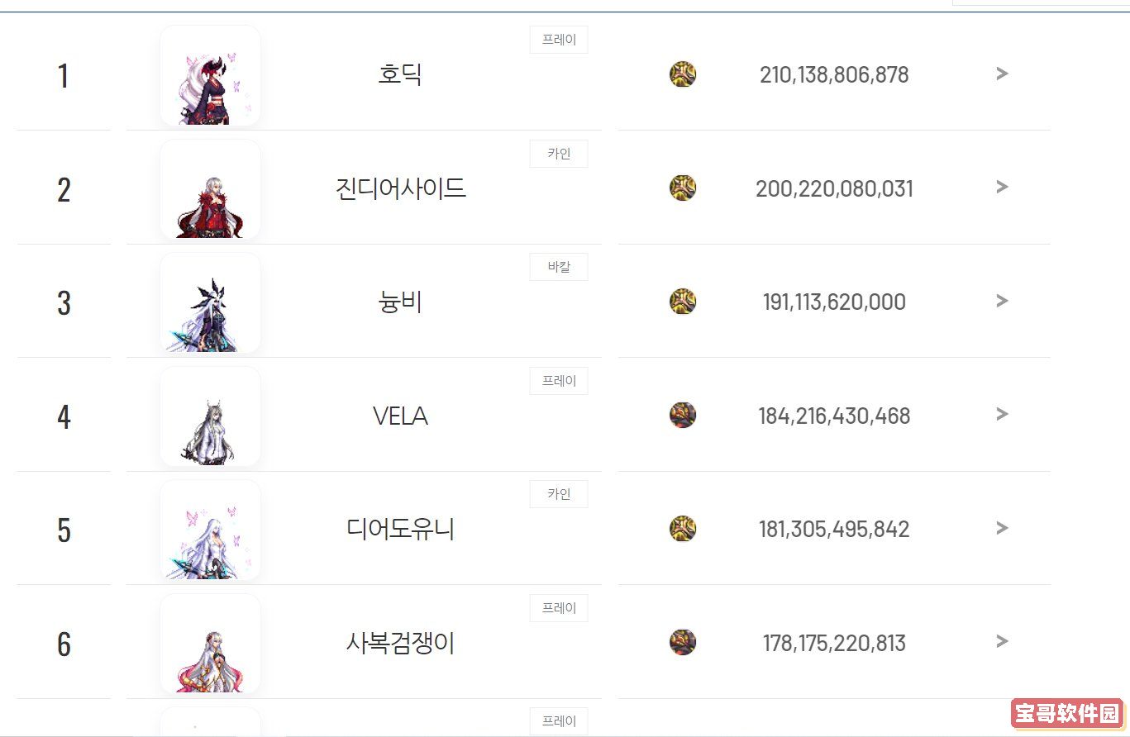Viewport: 1130px width, 737px height.
Task: Open the 호딕 character avatar thumbnail
Action: pos(210,75)
